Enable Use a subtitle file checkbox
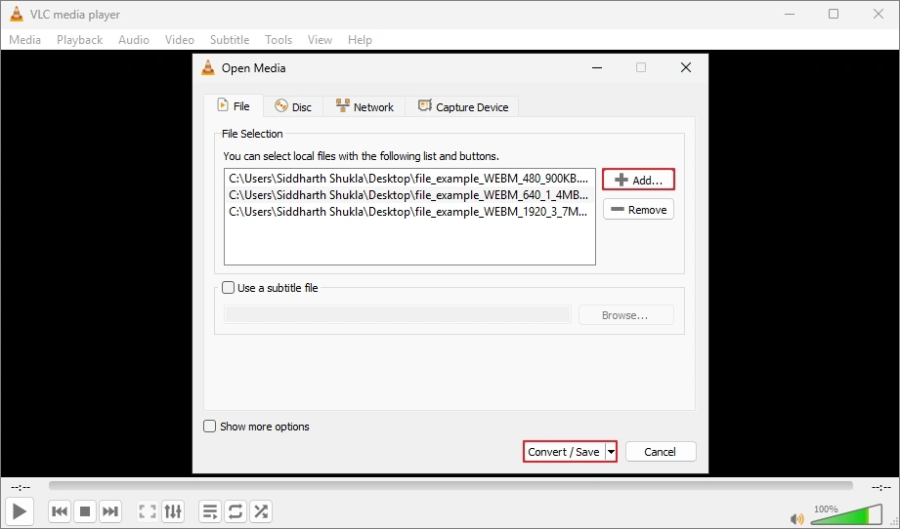 (x=228, y=288)
